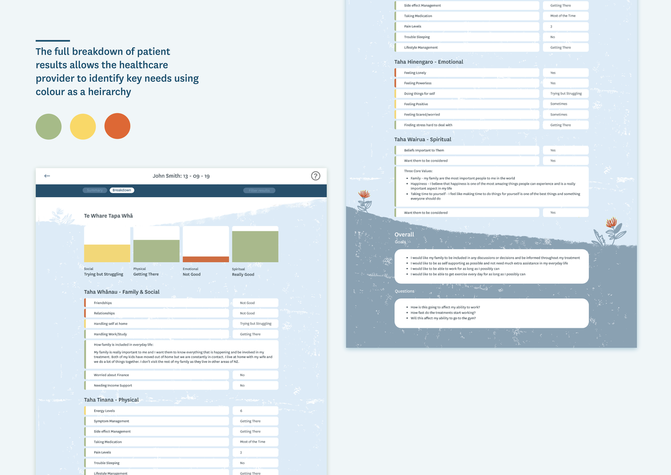Image resolution: width=671 pixels, height=475 pixels.
Task: Select the Friendships row
Action: [x=157, y=303]
